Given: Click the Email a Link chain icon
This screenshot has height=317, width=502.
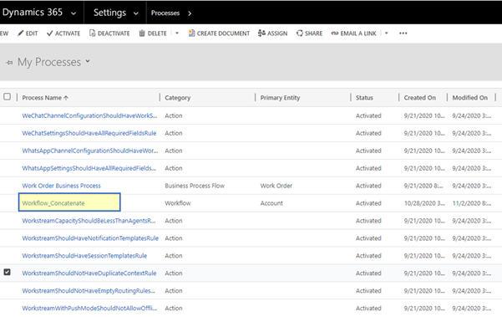Looking at the screenshot, I should coord(335,33).
